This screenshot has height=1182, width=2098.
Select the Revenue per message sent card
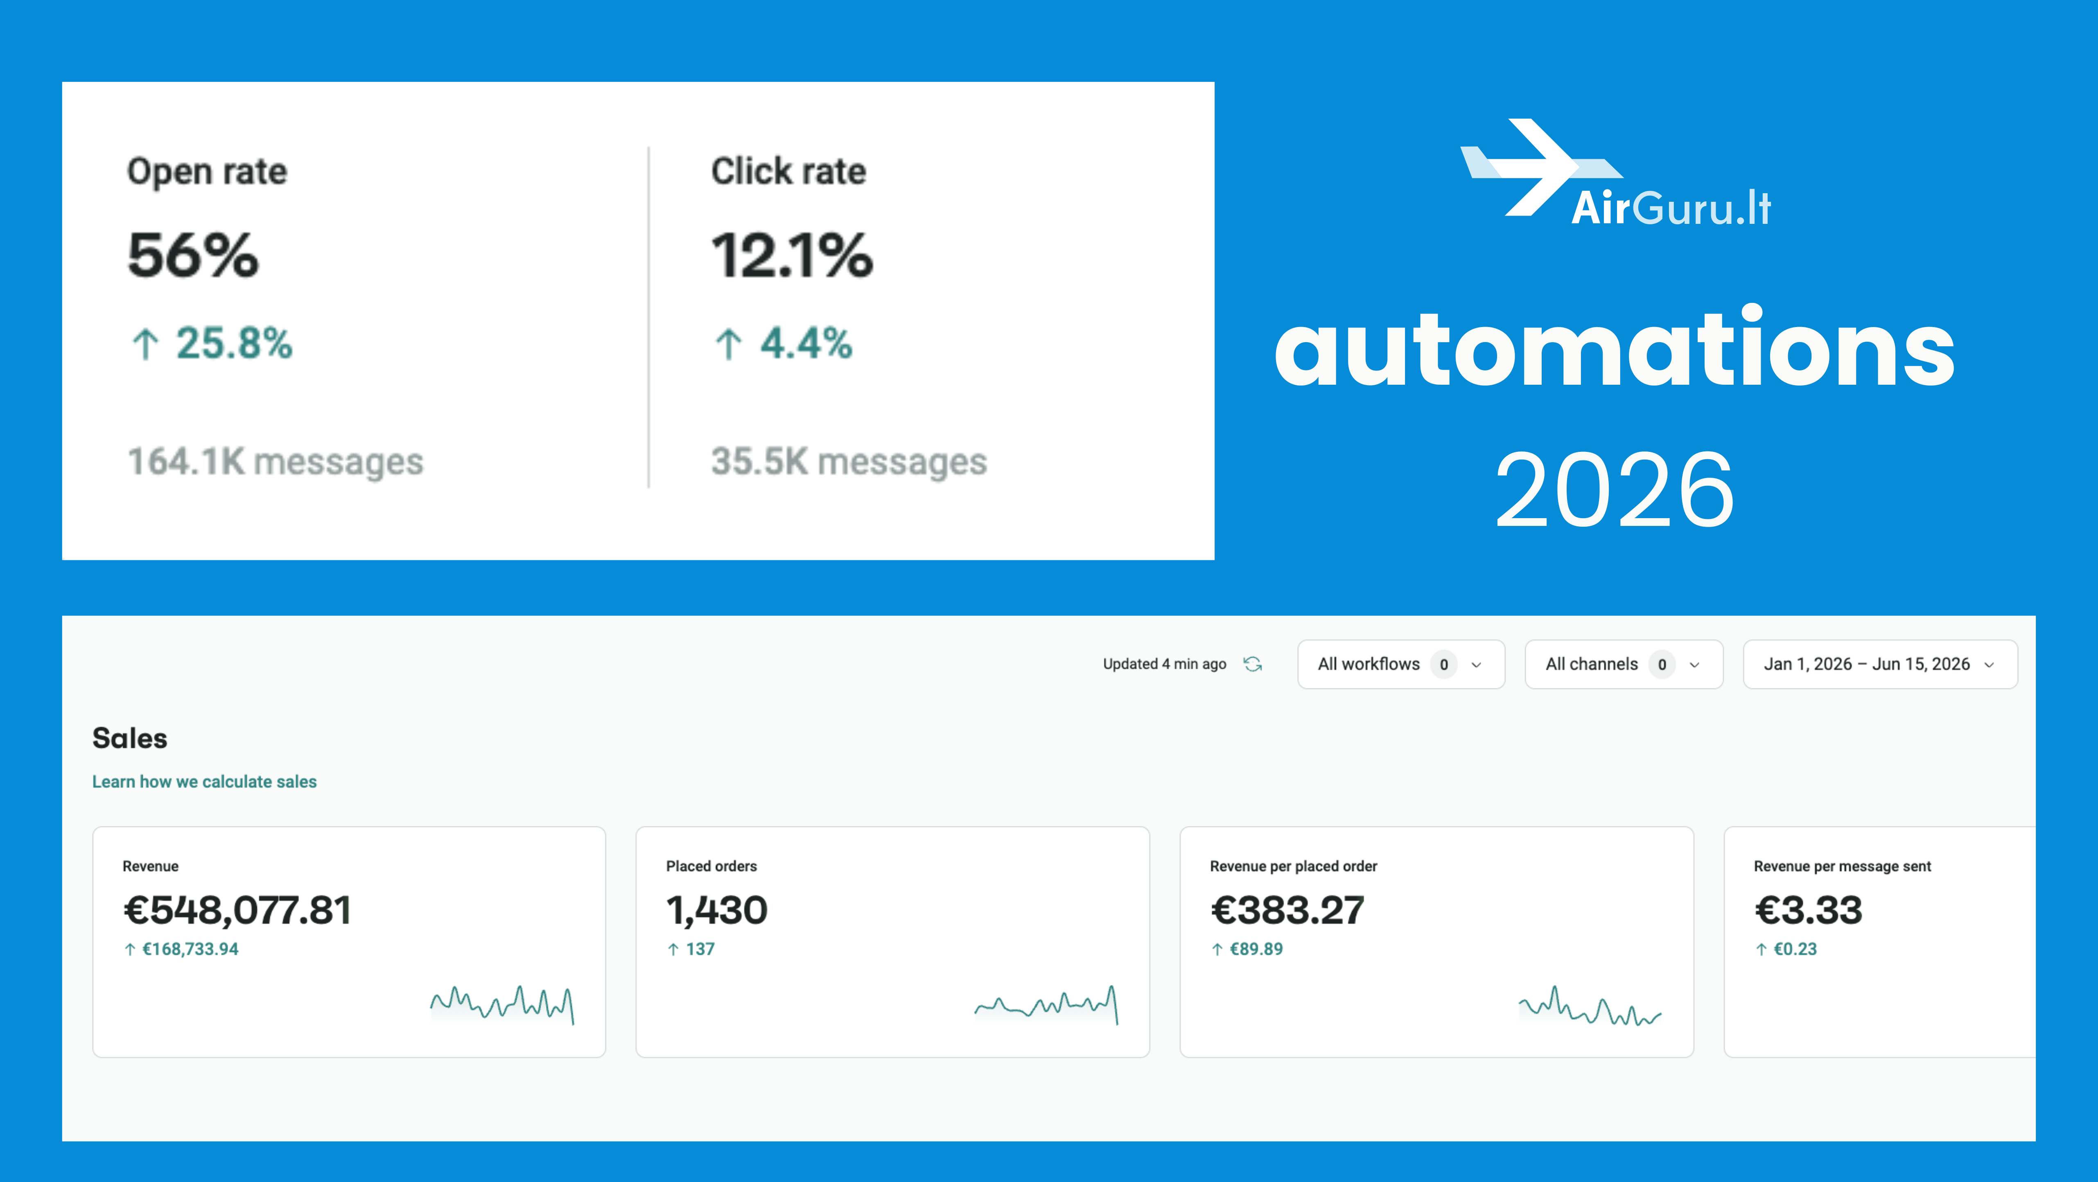tap(1880, 942)
